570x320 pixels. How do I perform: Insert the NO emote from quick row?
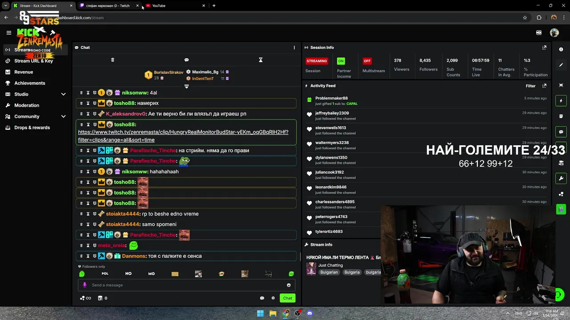[x=128, y=274]
